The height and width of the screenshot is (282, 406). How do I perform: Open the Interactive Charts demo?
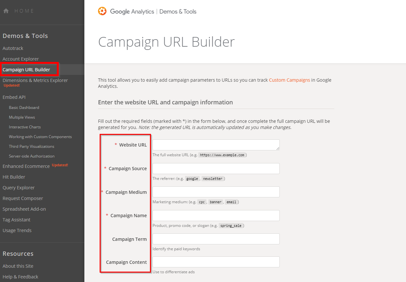click(x=25, y=127)
